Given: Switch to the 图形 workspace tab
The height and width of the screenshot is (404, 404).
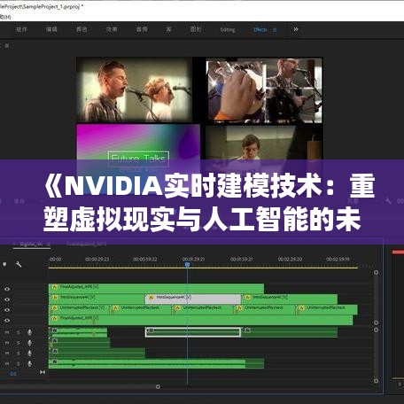Looking at the screenshot, I should 196,29.
